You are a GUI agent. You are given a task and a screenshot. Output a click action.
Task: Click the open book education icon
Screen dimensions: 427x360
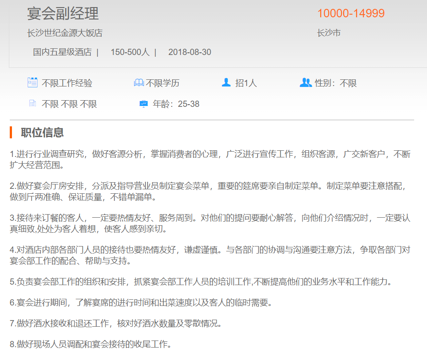(139, 83)
